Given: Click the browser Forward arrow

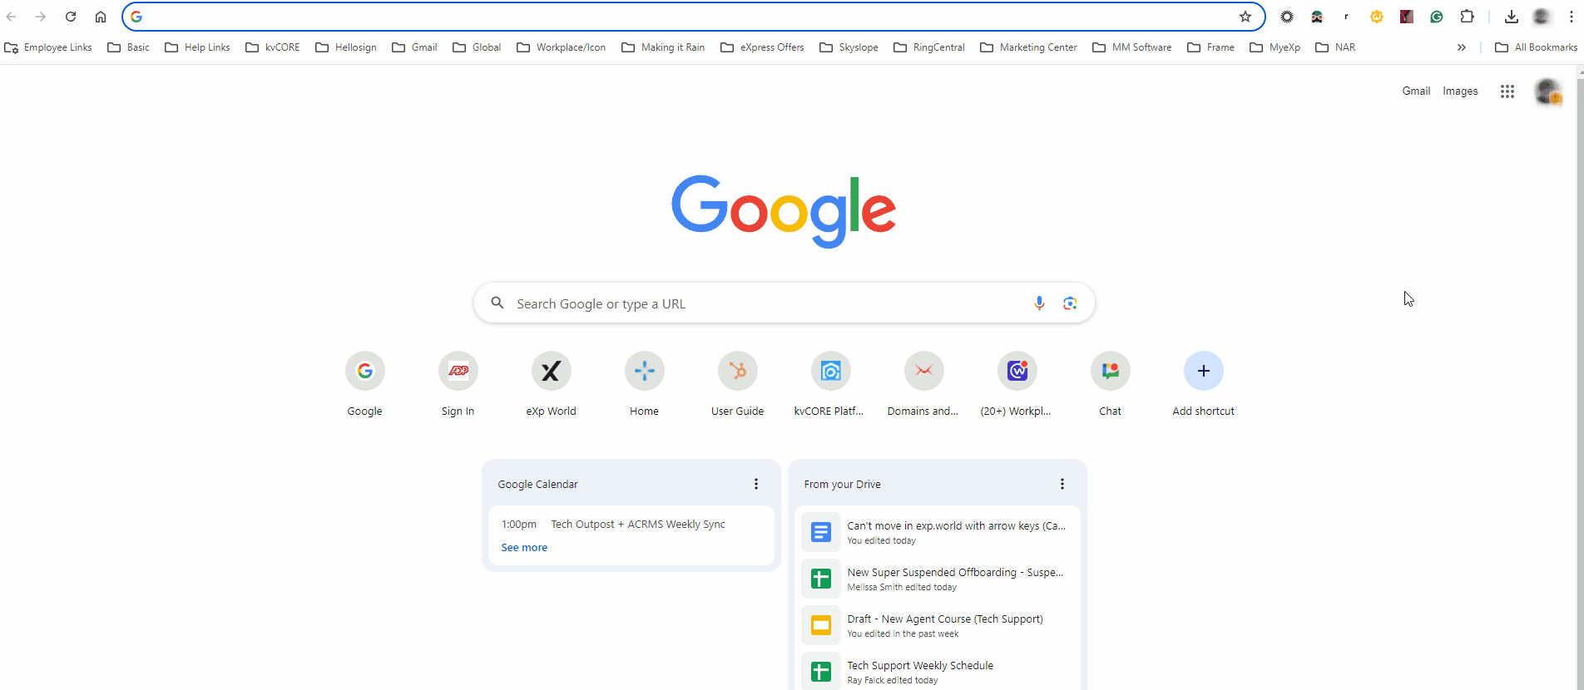Looking at the screenshot, I should (41, 17).
